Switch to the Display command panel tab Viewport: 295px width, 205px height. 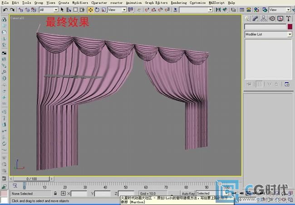click(x=280, y=19)
